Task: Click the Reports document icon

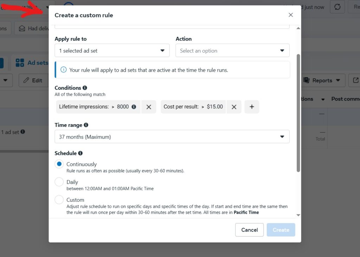Action: 306,80
